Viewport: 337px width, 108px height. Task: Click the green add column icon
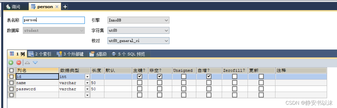click(11, 62)
